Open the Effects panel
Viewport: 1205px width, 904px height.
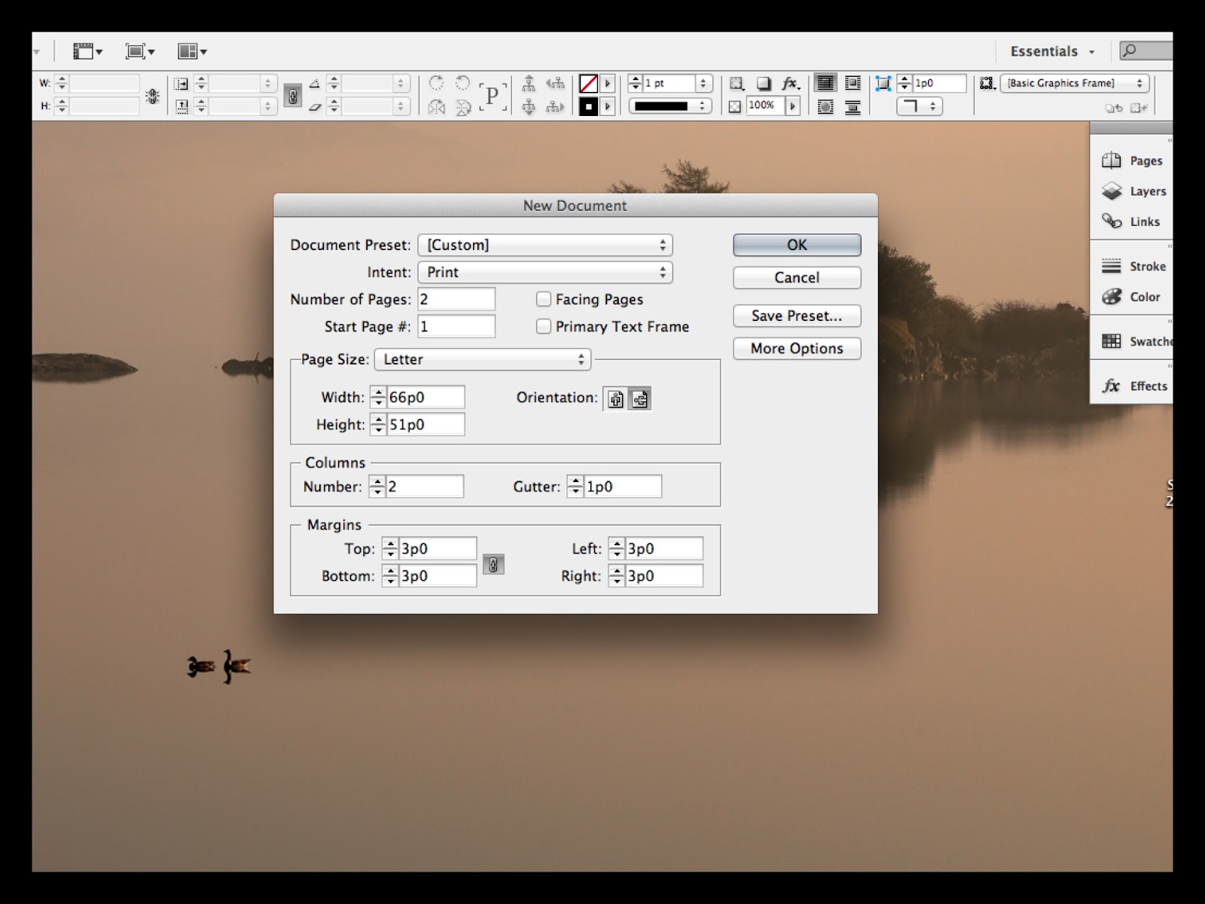(x=1134, y=386)
